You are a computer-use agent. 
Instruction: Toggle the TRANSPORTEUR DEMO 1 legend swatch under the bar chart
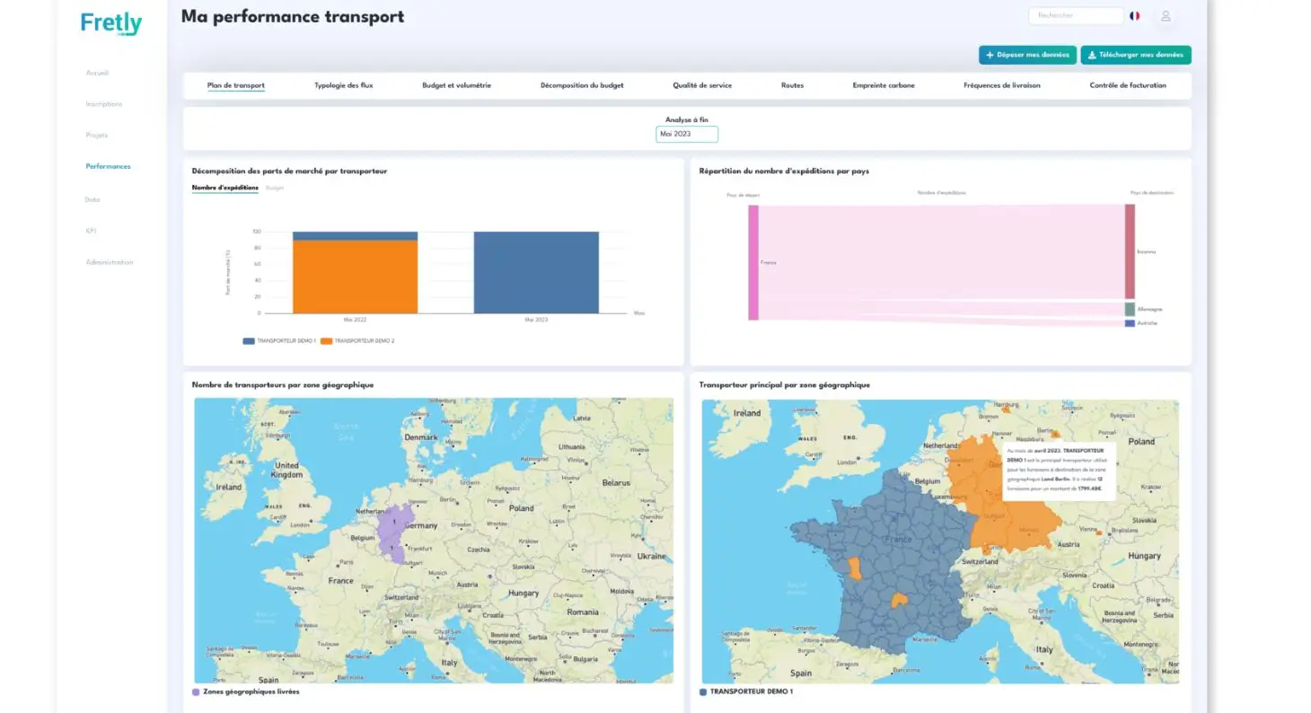click(249, 341)
